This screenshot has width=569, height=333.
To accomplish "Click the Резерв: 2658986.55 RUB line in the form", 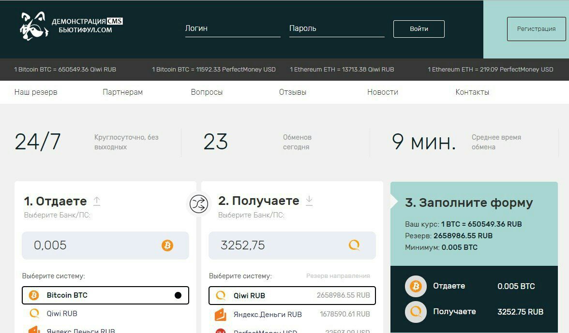I will 449,235.
